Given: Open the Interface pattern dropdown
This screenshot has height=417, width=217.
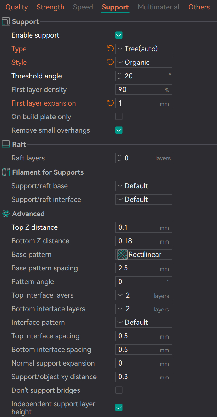Looking at the screenshot, I should click(144, 322).
